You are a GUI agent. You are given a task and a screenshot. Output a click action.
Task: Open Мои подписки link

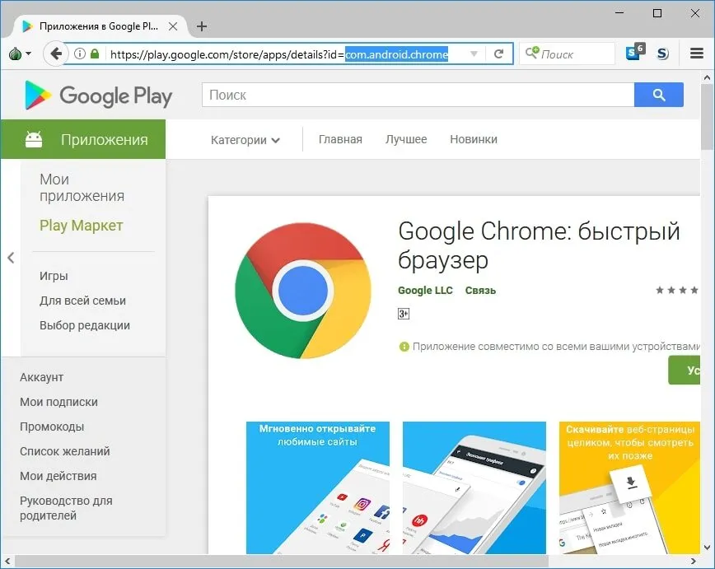58,402
